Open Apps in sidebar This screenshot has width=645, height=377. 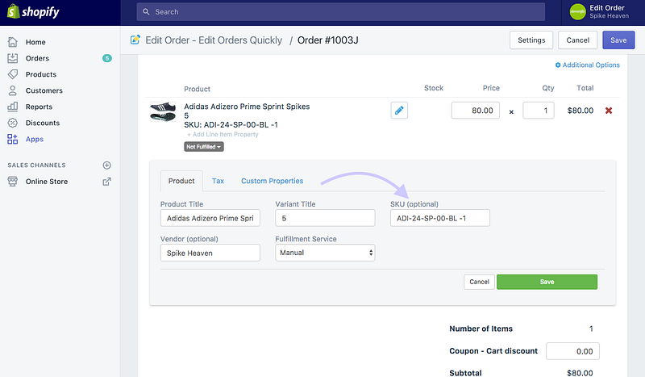(x=35, y=140)
